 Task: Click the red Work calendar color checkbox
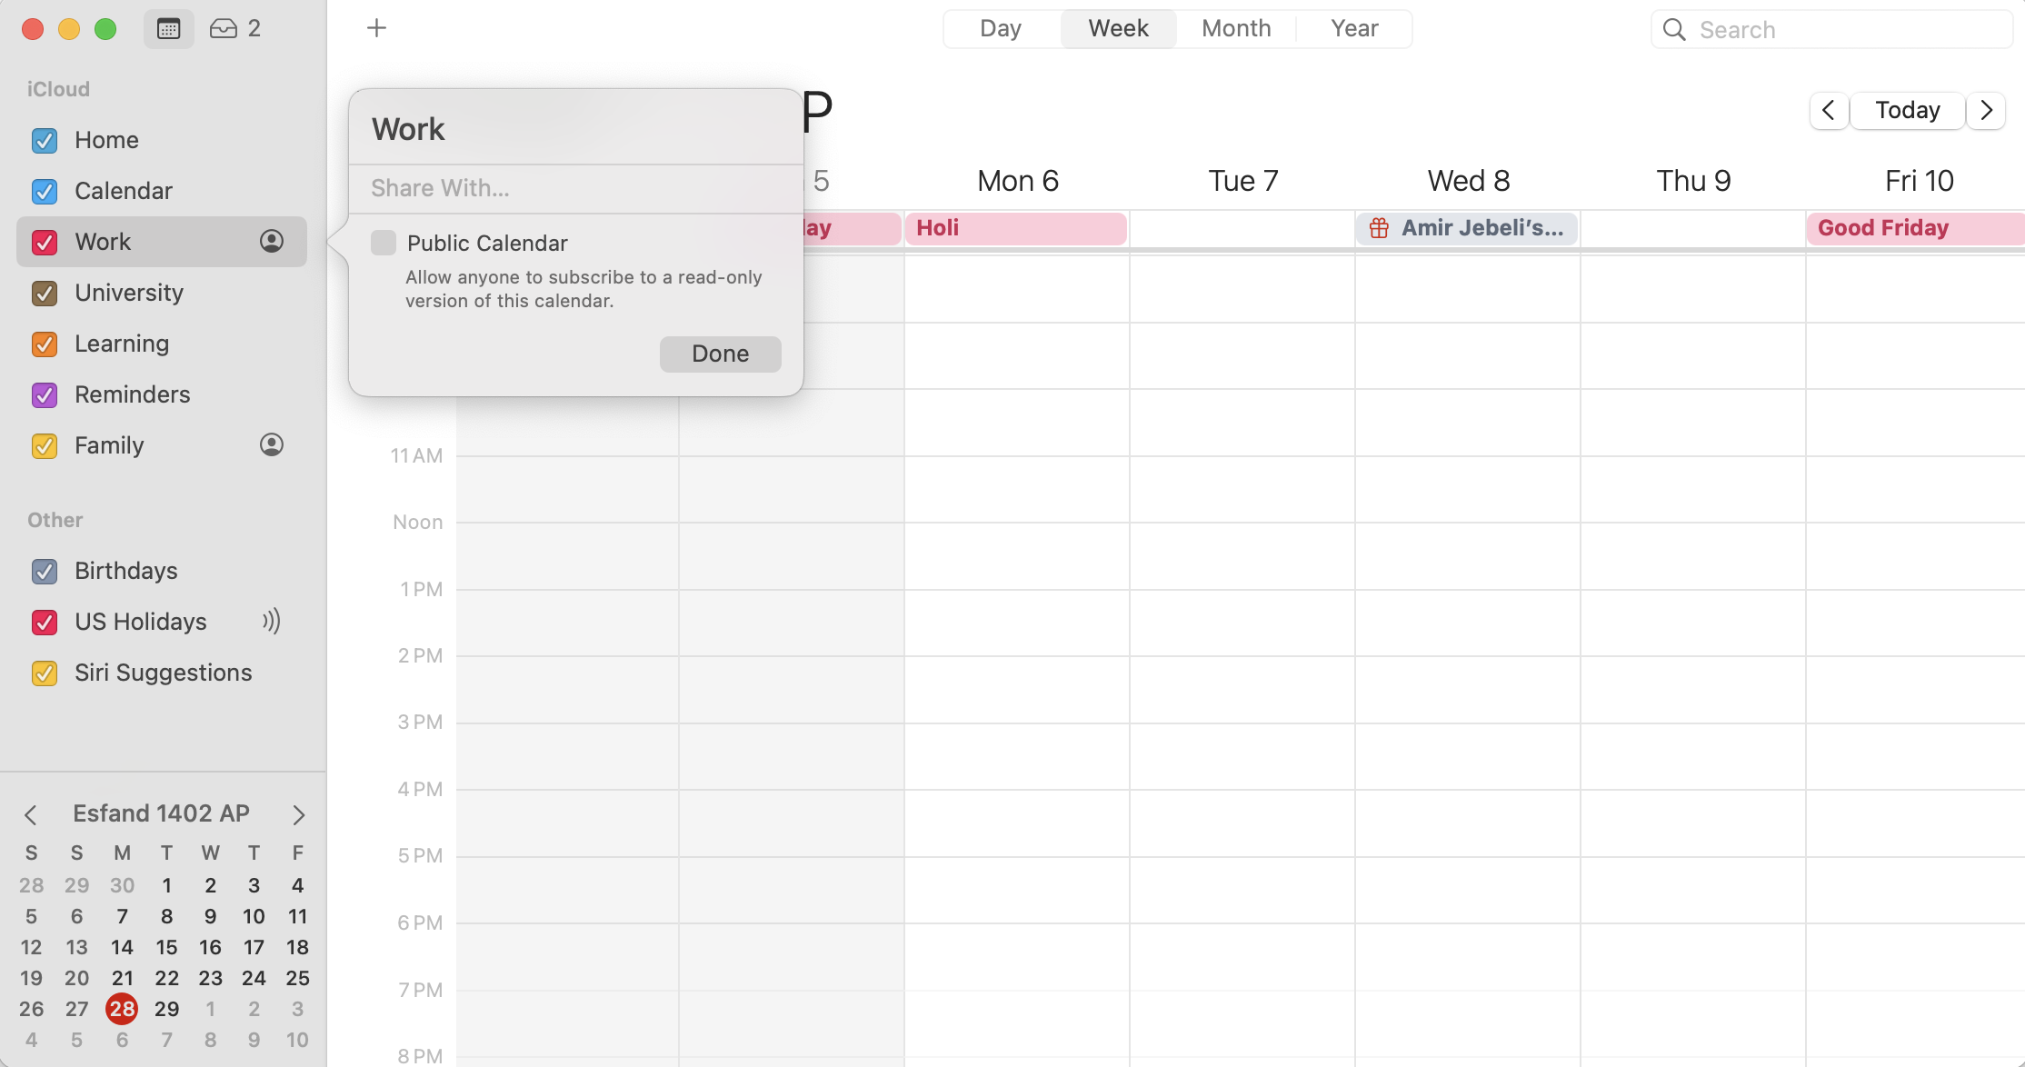[45, 242]
